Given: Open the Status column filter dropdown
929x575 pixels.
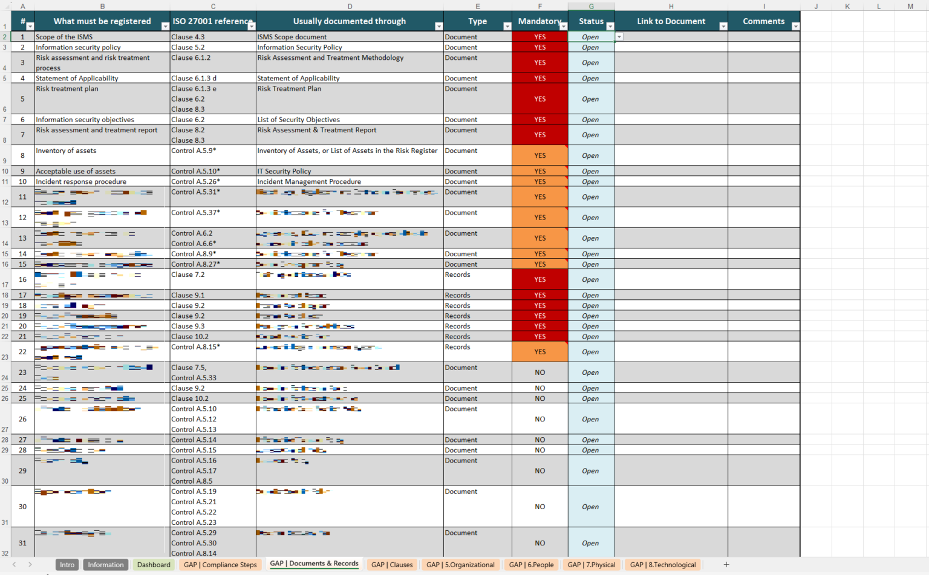Looking at the screenshot, I should (x=610, y=27).
